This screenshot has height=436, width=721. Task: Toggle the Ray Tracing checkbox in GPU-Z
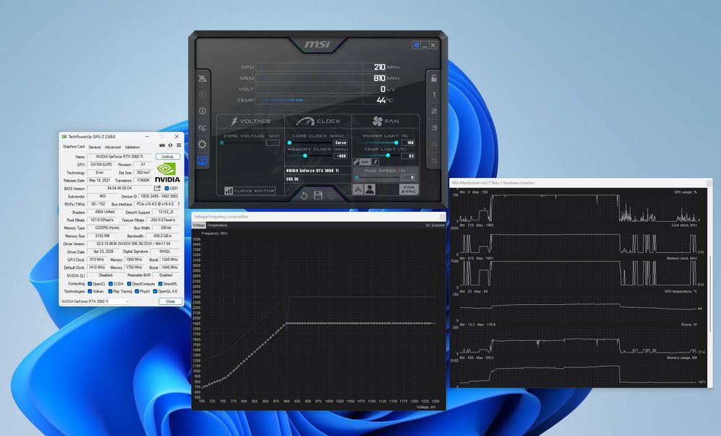(x=110, y=291)
